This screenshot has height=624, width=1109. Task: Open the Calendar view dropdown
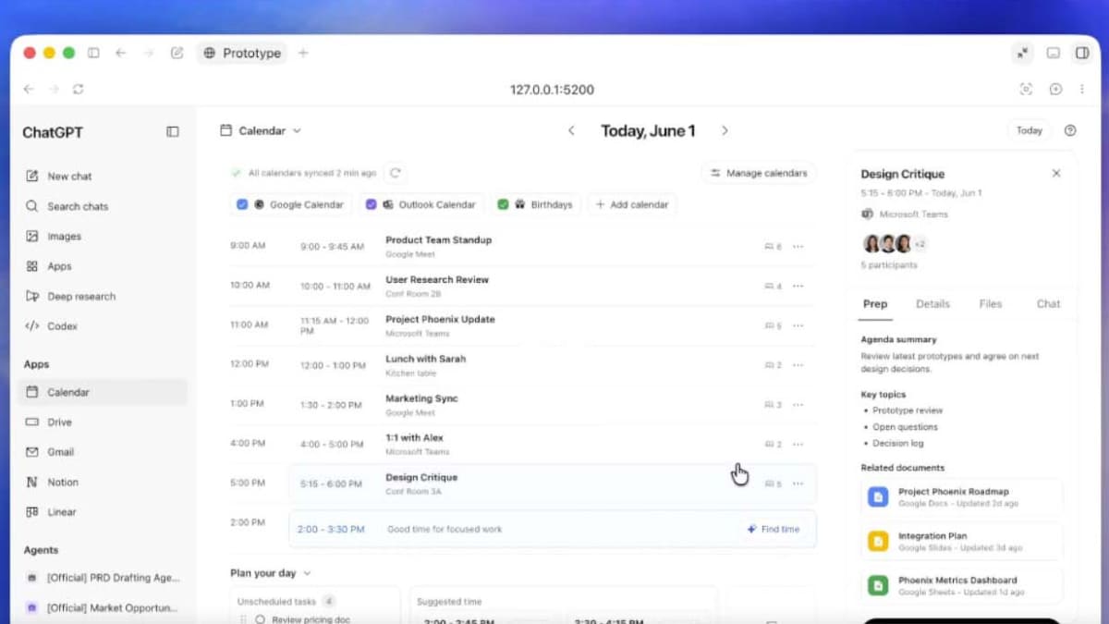tap(261, 131)
